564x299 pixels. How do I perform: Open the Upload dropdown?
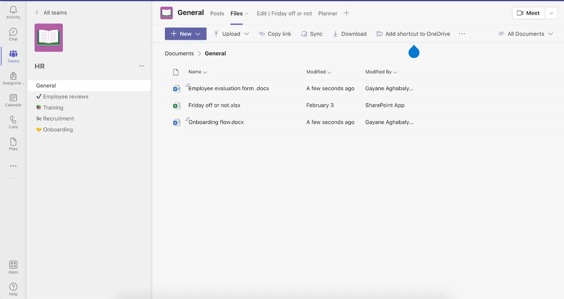[231, 34]
